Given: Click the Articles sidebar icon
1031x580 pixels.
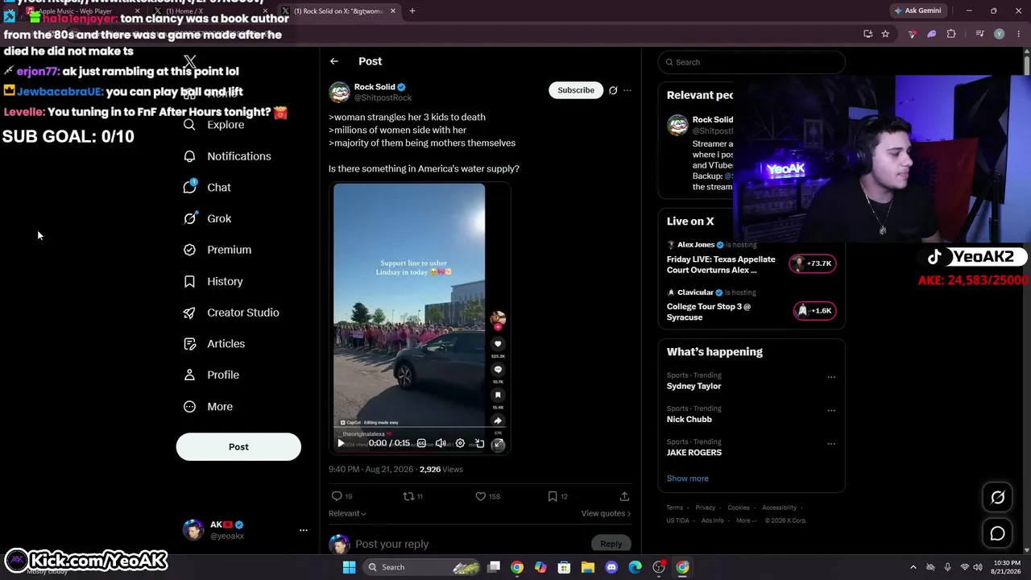Looking at the screenshot, I should pos(190,344).
